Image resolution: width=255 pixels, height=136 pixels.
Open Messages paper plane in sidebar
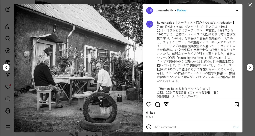[x=8, y=75]
